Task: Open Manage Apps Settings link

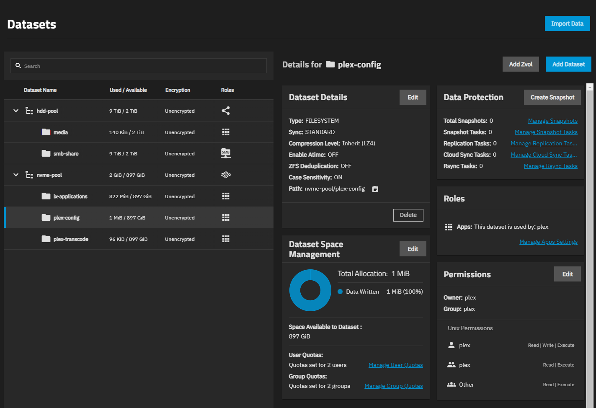Action: tap(548, 242)
